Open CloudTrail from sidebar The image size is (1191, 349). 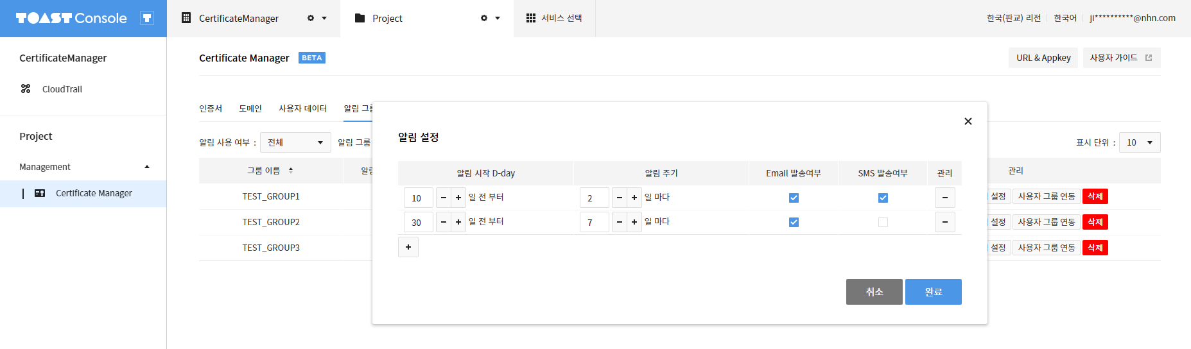(62, 89)
